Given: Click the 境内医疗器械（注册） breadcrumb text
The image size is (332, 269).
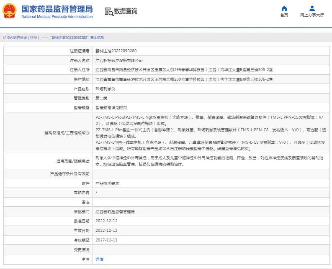Looking at the screenshot, I should click(x=23, y=38).
